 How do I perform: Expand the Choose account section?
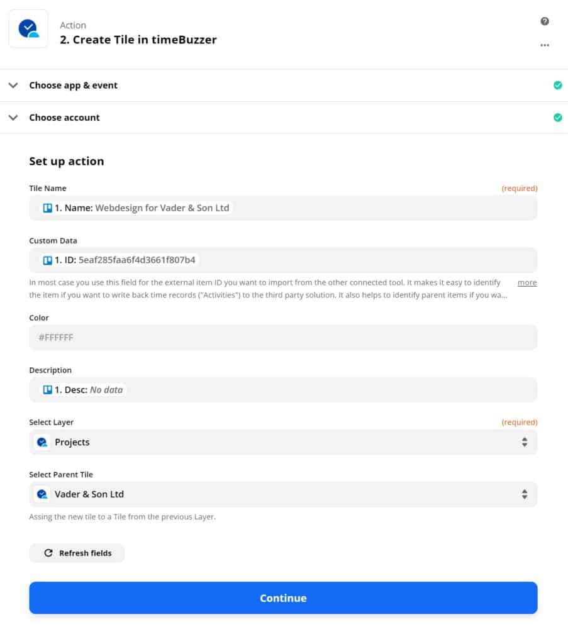click(13, 118)
